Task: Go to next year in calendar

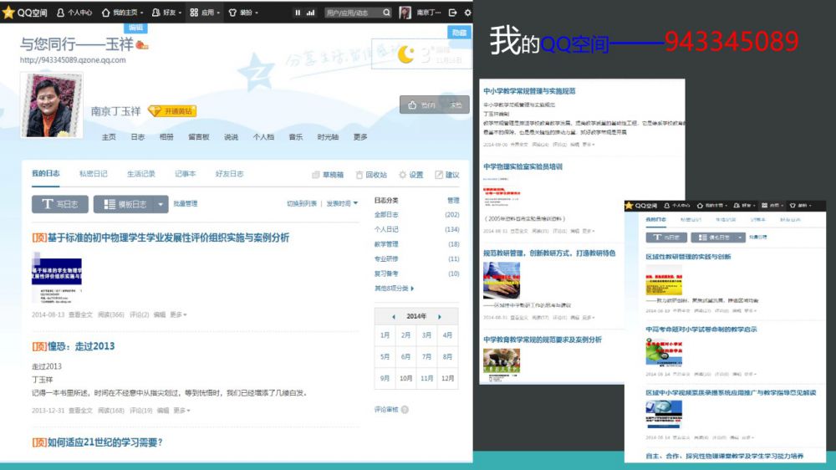Action: [439, 317]
